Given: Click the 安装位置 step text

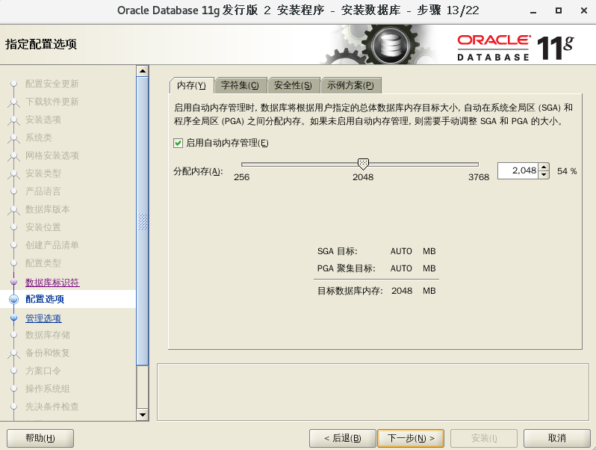Looking at the screenshot, I should 43,227.
